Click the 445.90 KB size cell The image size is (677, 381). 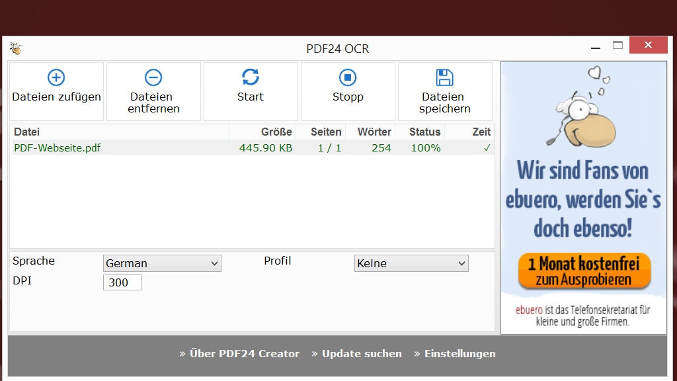click(x=266, y=148)
